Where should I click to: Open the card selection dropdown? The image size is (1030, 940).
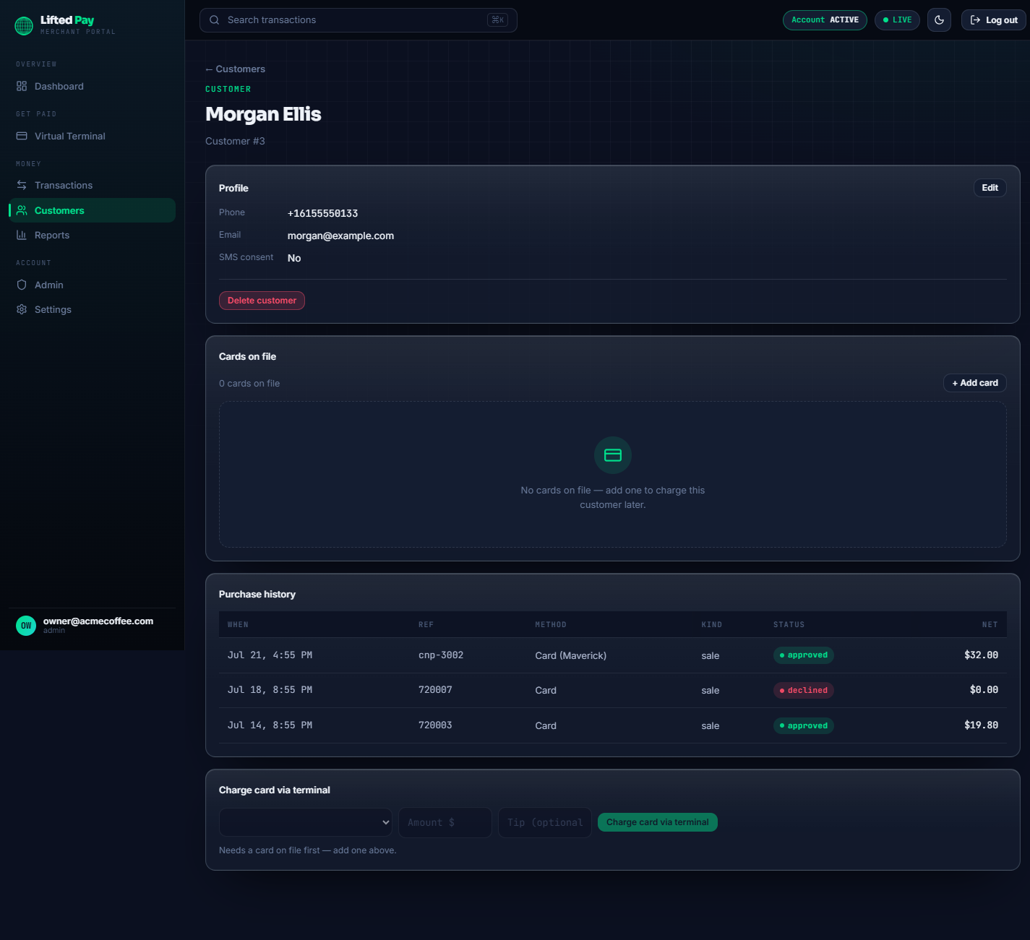(306, 822)
